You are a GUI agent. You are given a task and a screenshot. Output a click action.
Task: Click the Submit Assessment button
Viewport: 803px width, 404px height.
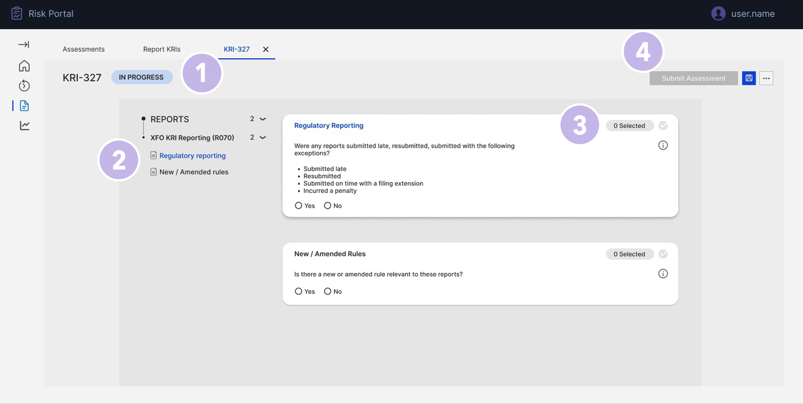coord(693,78)
